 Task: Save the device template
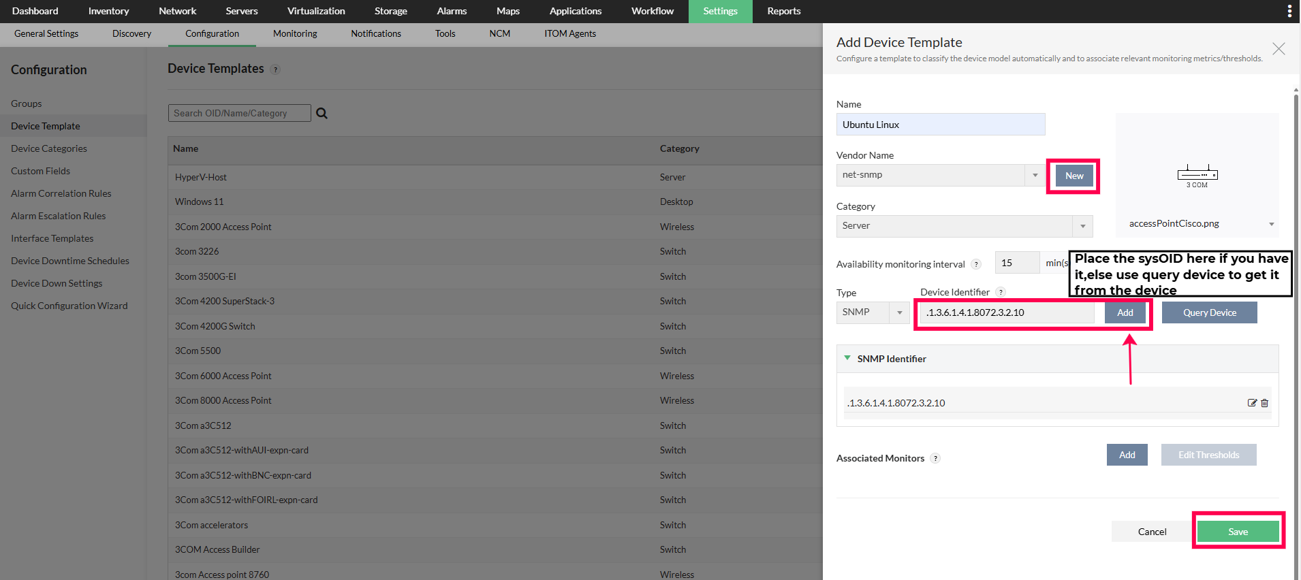pyautogui.click(x=1238, y=532)
